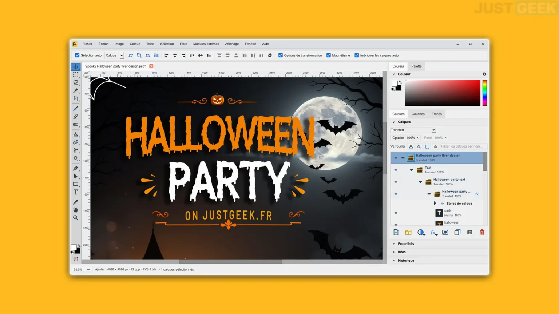Image resolution: width=559 pixels, height=314 pixels.
Task: Expand the Propriétés panel
Action: (x=394, y=244)
